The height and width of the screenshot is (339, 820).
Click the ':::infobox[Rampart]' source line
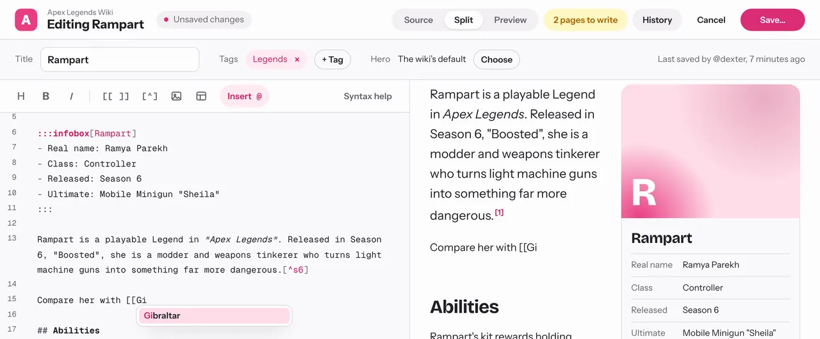86,133
